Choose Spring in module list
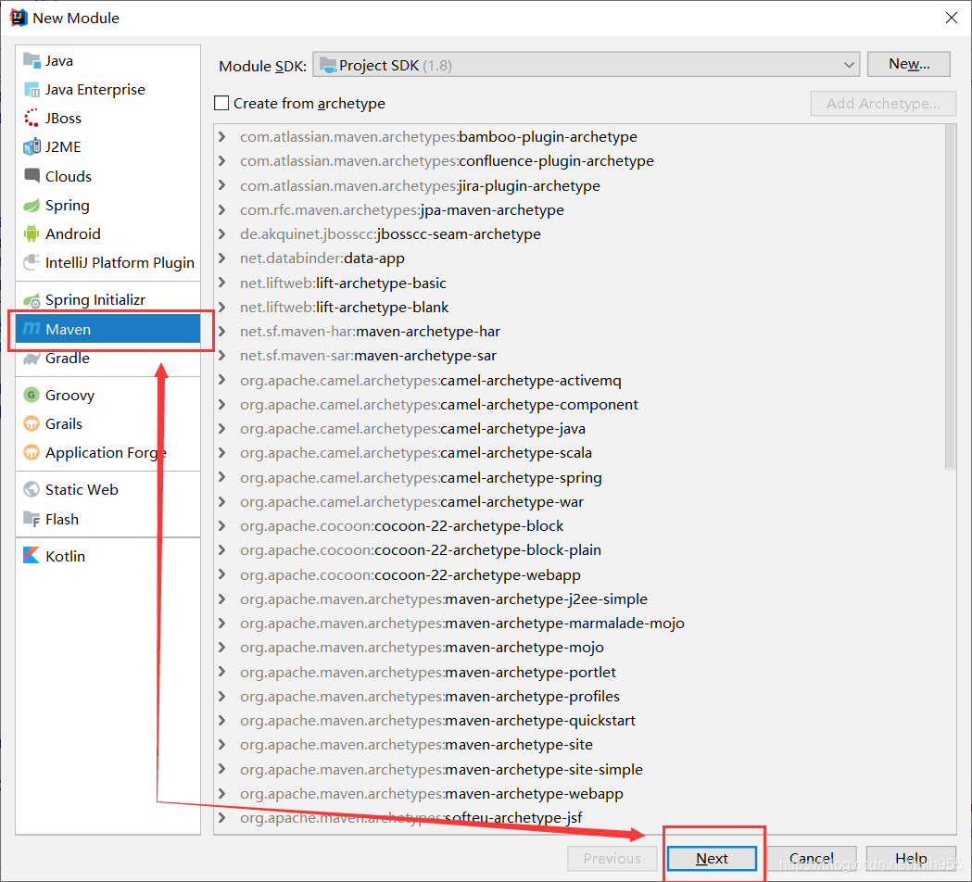The width and height of the screenshot is (972, 882). point(107,205)
